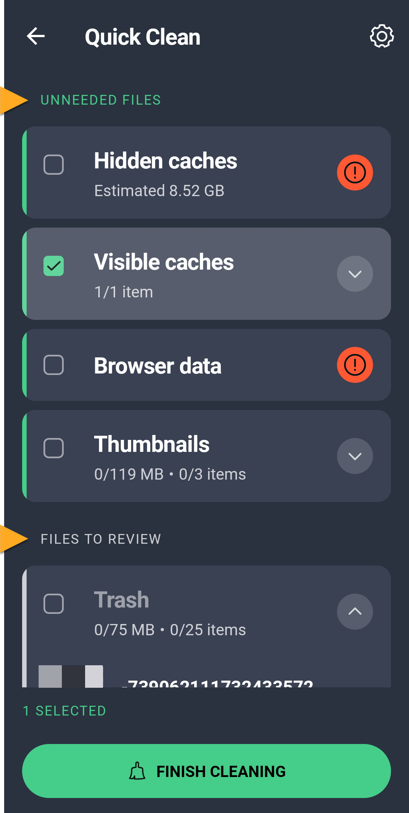409x813 pixels.
Task: Select all Trash items checkbox
Action: (x=54, y=603)
